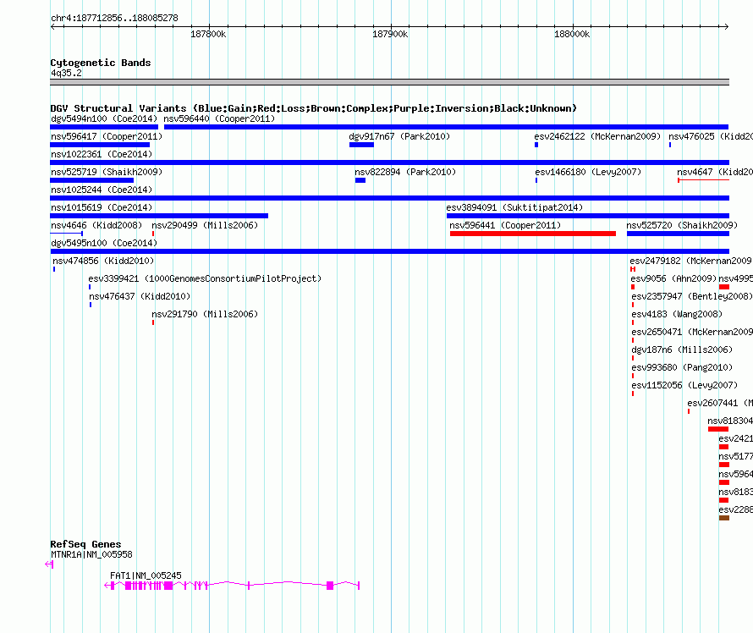
Task: Open esv2479182 (McKernan2009) variant label
Action: tap(691, 261)
